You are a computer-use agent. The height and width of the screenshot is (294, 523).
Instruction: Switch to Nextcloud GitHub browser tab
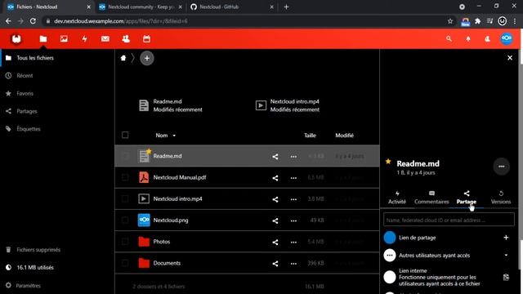click(232, 7)
